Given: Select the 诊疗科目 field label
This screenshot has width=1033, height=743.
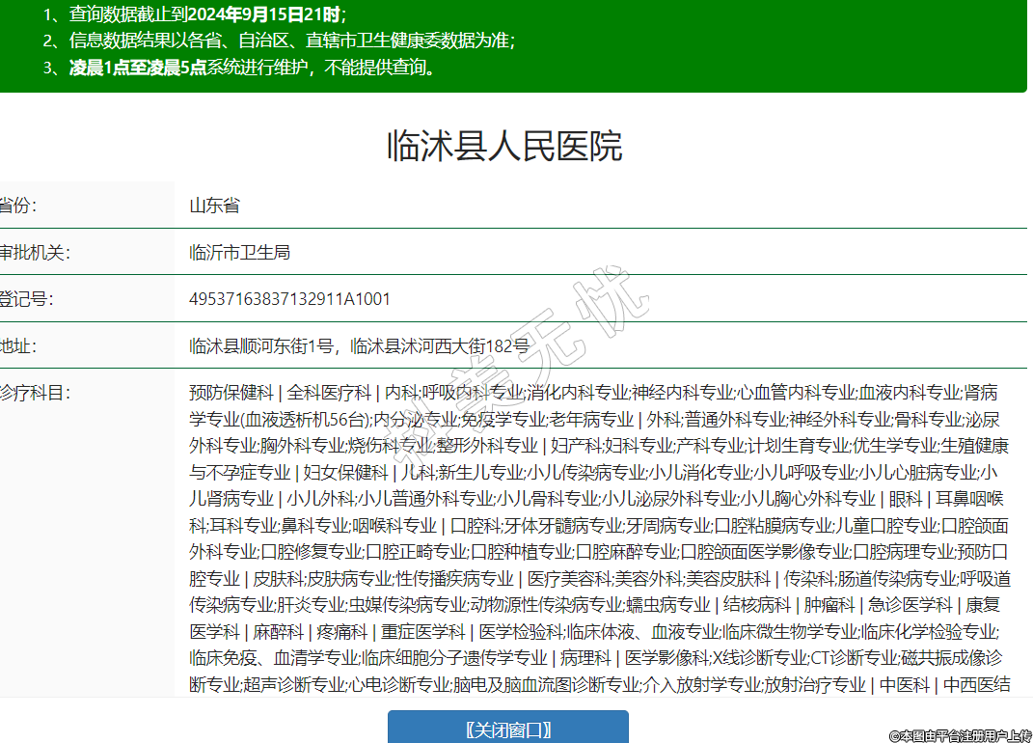Looking at the screenshot, I should [35, 393].
